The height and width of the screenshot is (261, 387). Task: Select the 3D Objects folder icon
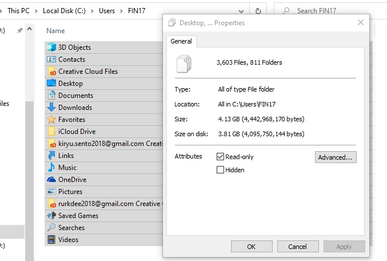[x=51, y=47]
